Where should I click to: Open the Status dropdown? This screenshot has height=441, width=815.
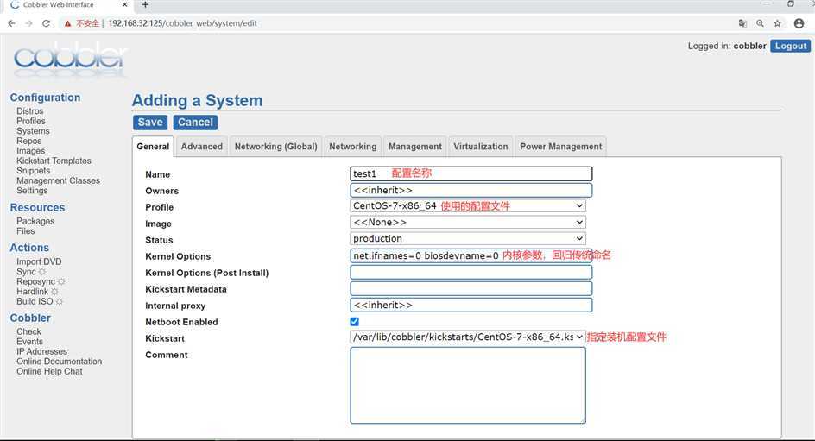coord(468,238)
